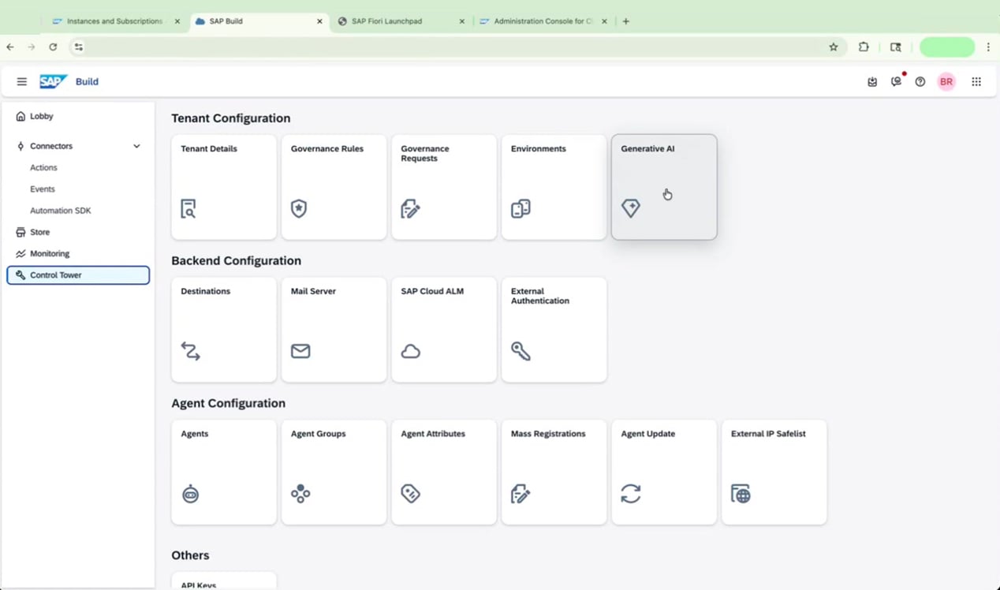1000x590 pixels.
Task: Switch to the SAP Fiori Launchpad tab
Action: pyautogui.click(x=401, y=21)
